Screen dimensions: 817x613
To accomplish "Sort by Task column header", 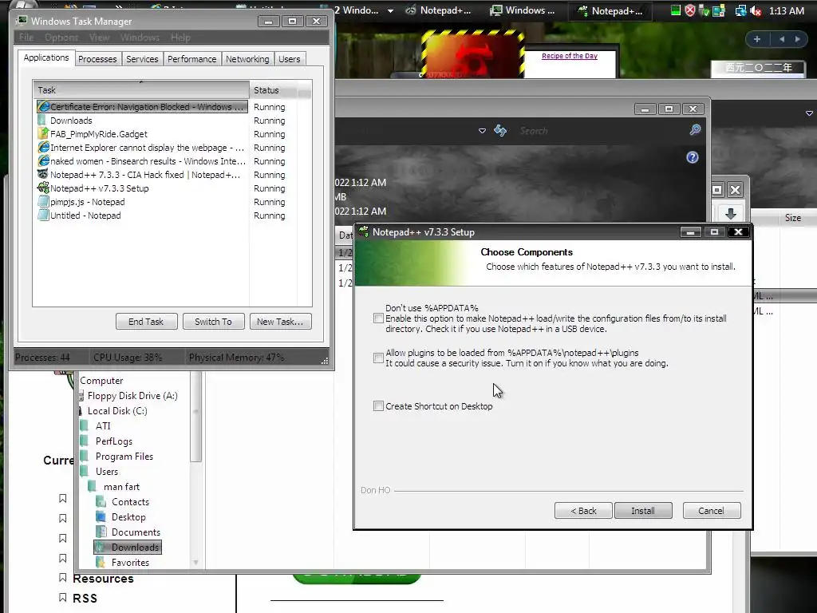I will [x=141, y=90].
